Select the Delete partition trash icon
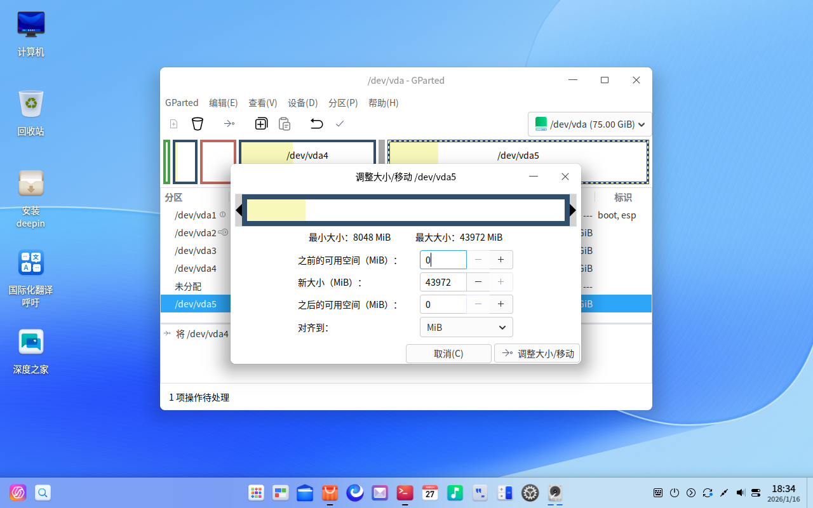813x508 pixels. [x=198, y=123]
